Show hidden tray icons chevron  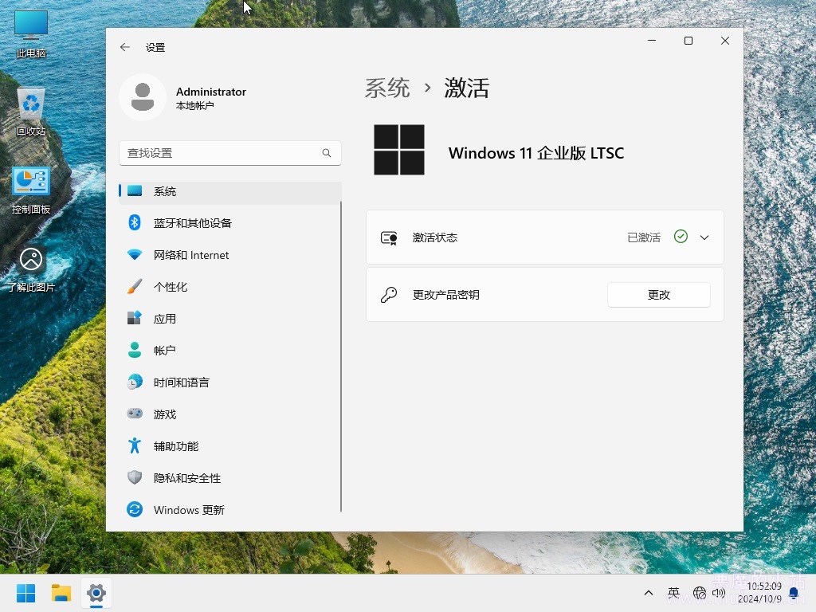click(x=649, y=593)
